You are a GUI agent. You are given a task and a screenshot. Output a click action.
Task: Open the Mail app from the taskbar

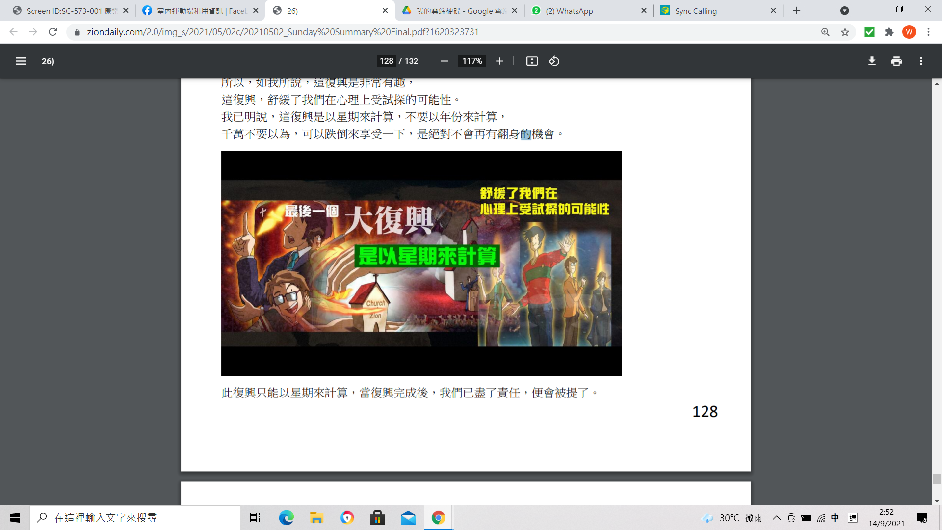[408, 518]
